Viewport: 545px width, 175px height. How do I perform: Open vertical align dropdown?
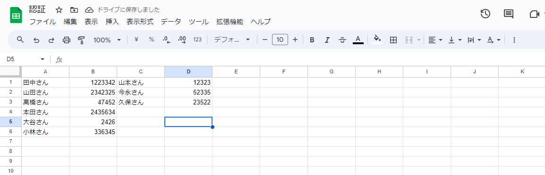pyautogui.click(x=455, y=40)
